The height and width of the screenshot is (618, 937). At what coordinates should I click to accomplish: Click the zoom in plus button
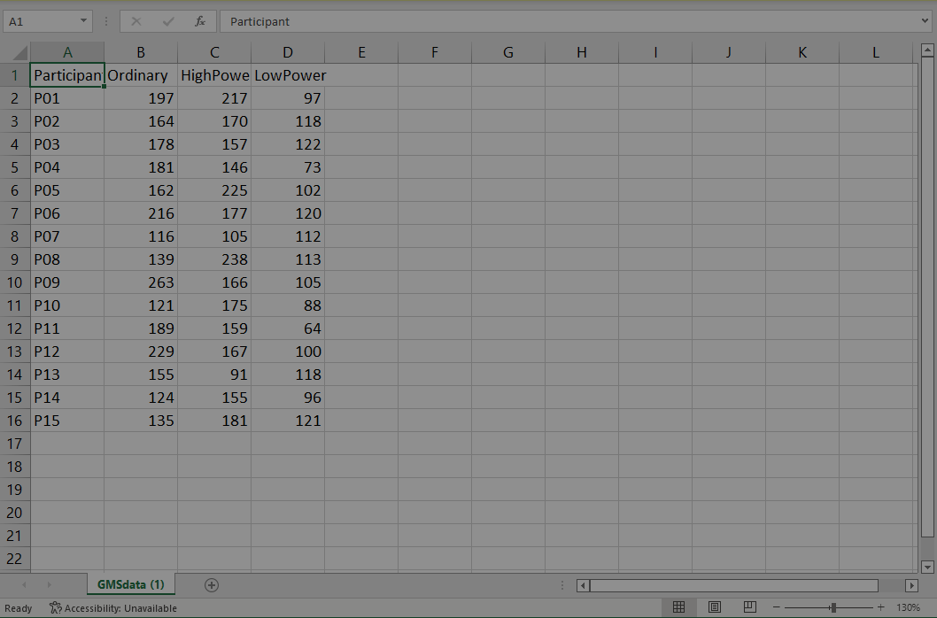pos(881,607)
